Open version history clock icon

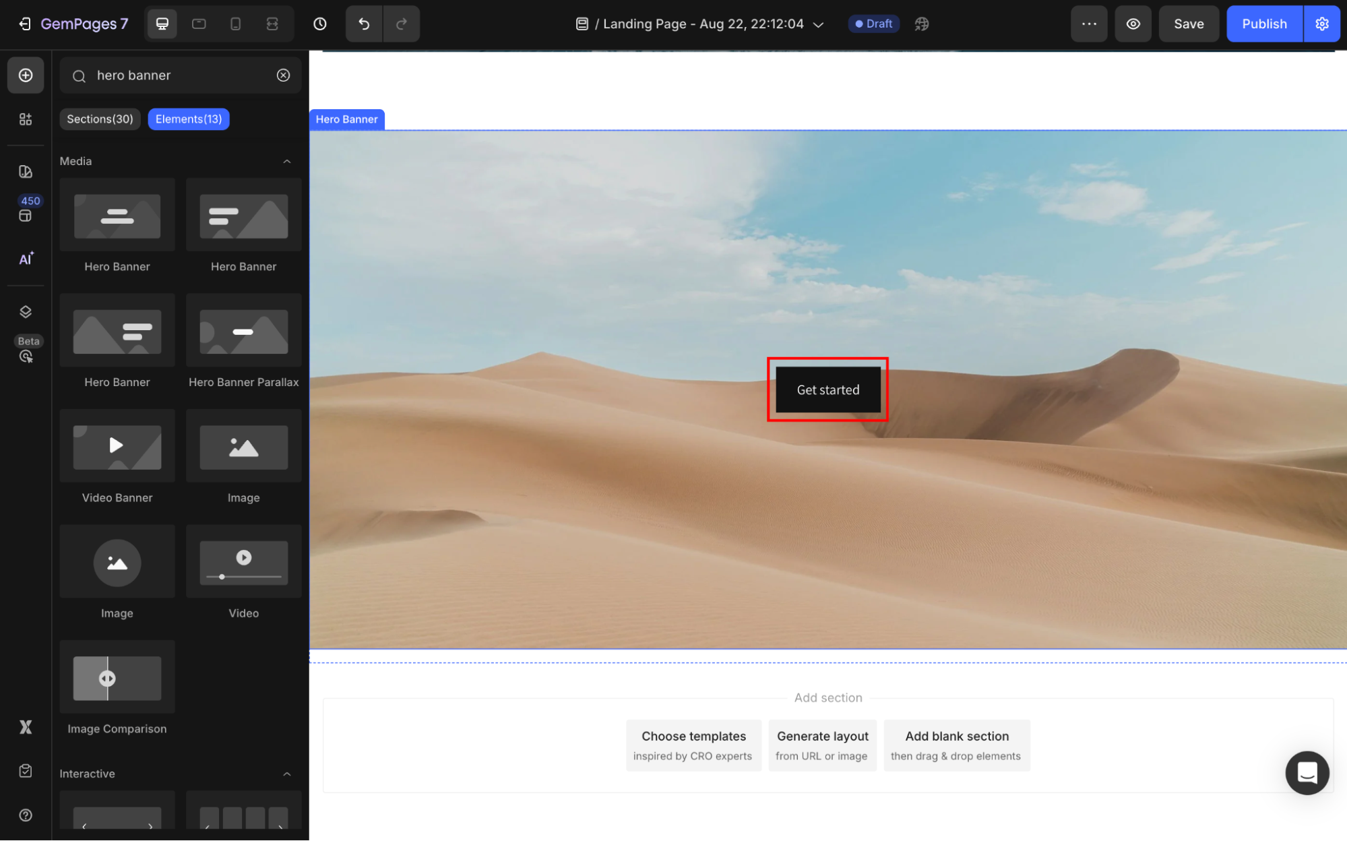pos(320,24)
